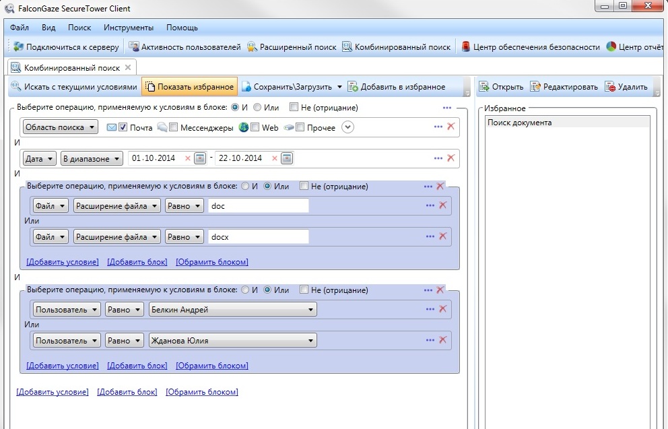Viewport: 668px width, 429px height.
Task: Delete the 'docx' file extension condition
Action: click(443, 236)
